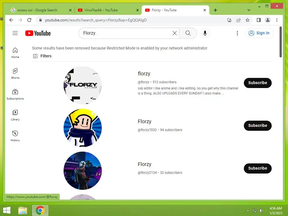Subscribe to florzy with 512 subscribers

click(x=258, y=83)
